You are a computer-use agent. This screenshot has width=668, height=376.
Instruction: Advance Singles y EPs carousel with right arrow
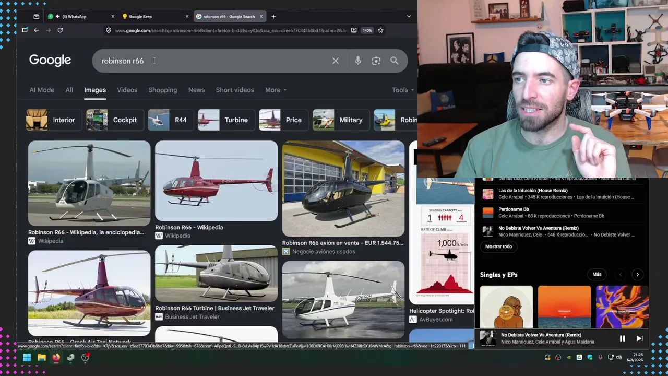(637, 275)
